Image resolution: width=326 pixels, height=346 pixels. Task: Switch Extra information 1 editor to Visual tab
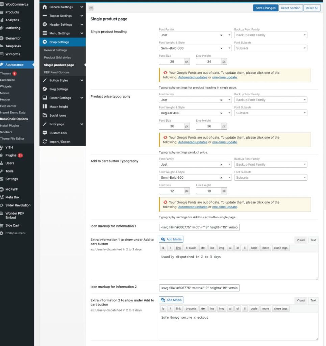(301, 240)
